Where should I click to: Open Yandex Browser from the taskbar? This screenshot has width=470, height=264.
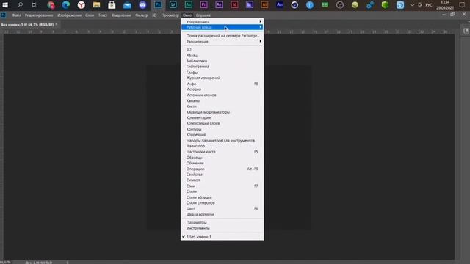82,5
